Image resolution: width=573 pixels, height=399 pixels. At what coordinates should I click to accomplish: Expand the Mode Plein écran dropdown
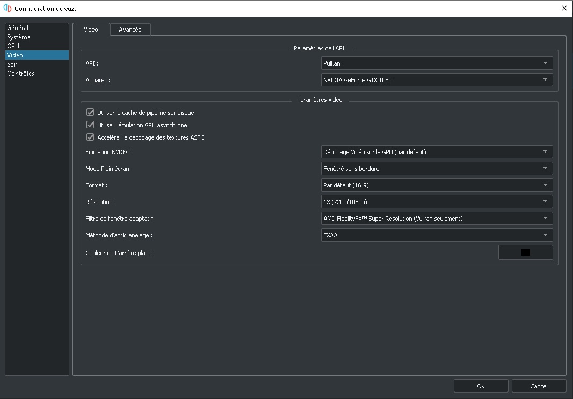(437, 169)
